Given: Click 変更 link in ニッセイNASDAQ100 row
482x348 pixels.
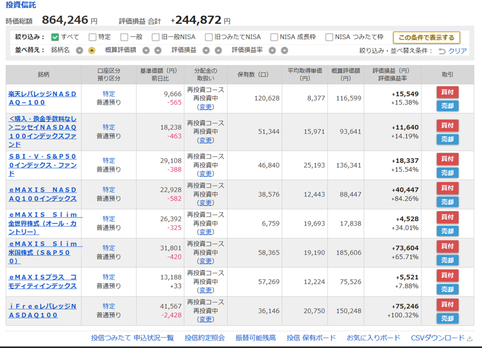Looking at the screenshot, I should click(206, 140).
